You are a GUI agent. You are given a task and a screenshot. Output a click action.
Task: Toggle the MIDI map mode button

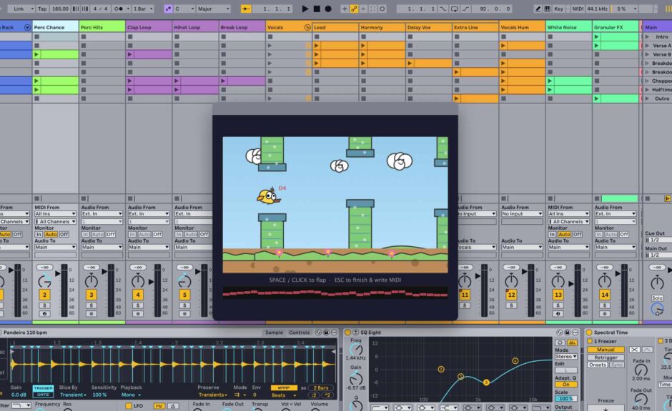click(578, 9)
